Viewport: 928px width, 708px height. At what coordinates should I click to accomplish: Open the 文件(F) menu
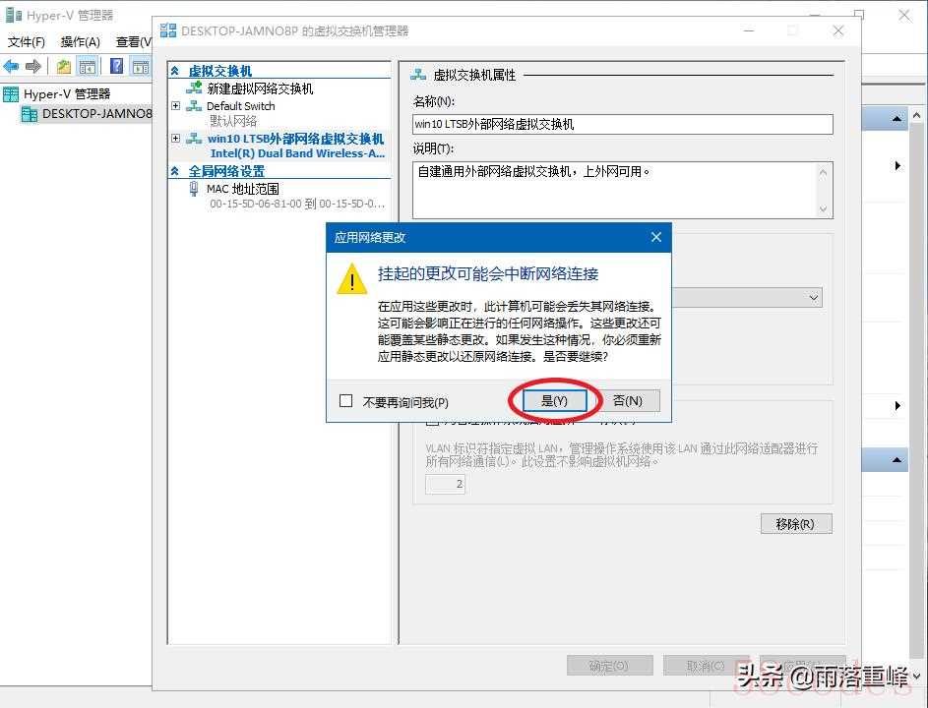click(x=26, y=42)
